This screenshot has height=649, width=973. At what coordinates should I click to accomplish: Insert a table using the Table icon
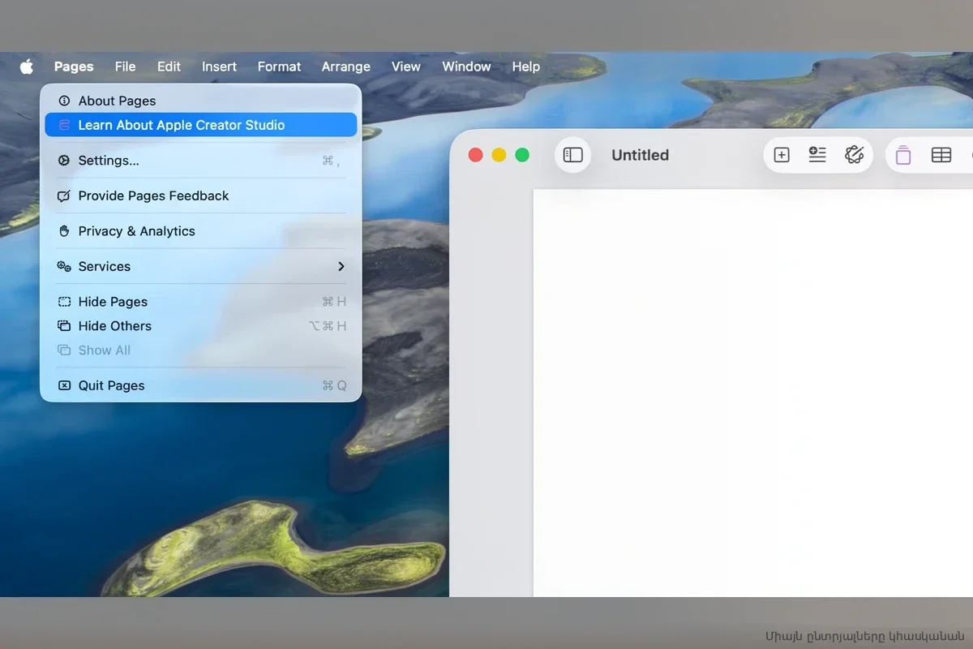tap(941, 155)
